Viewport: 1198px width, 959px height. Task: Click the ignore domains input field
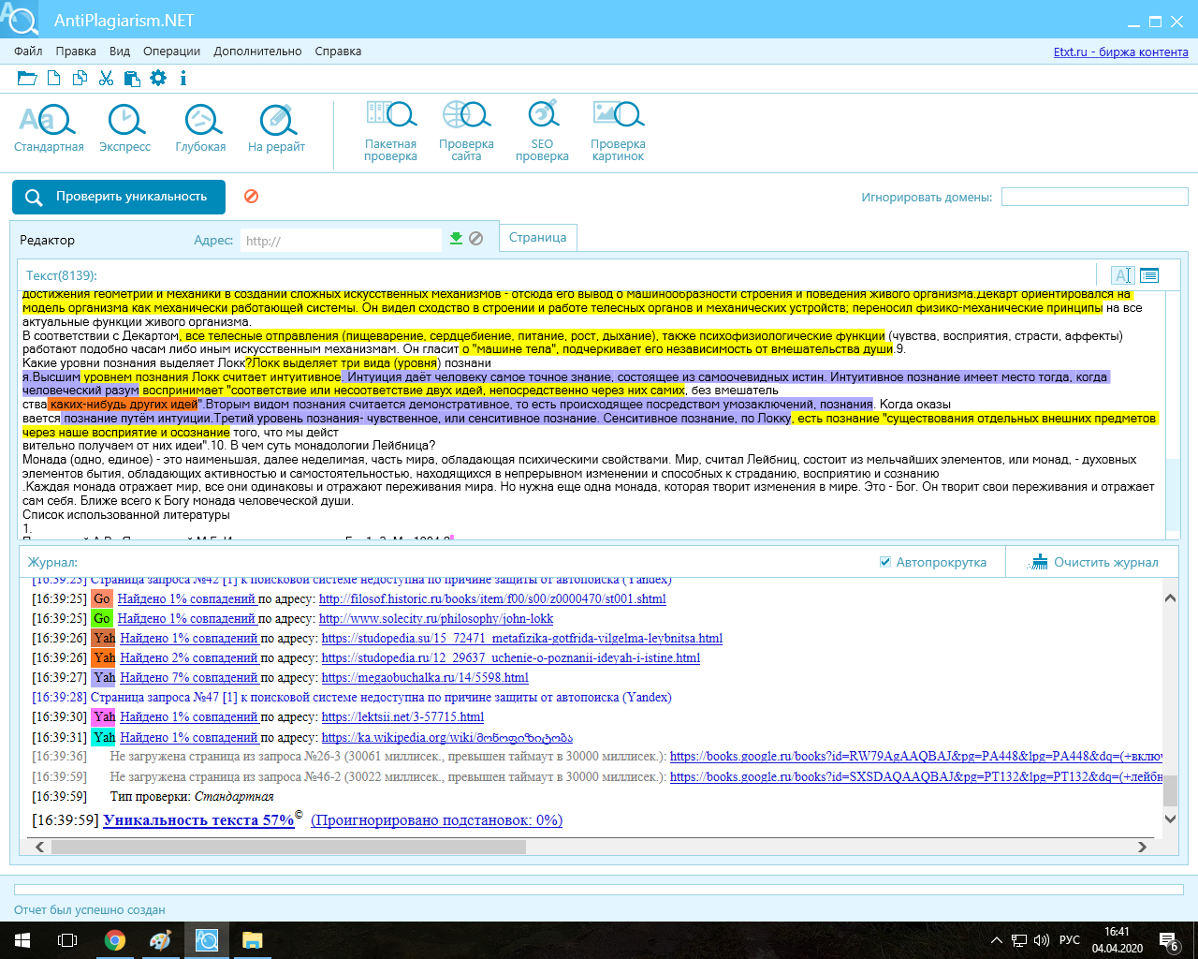(x=1093, y=197)
